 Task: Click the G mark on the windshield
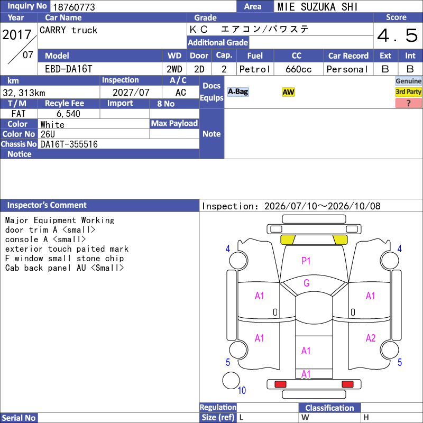pos(307,283)
